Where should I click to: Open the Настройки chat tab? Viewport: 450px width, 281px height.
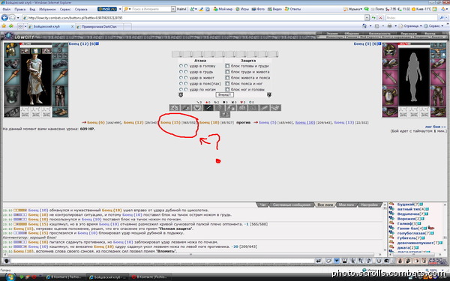(369, 205)
